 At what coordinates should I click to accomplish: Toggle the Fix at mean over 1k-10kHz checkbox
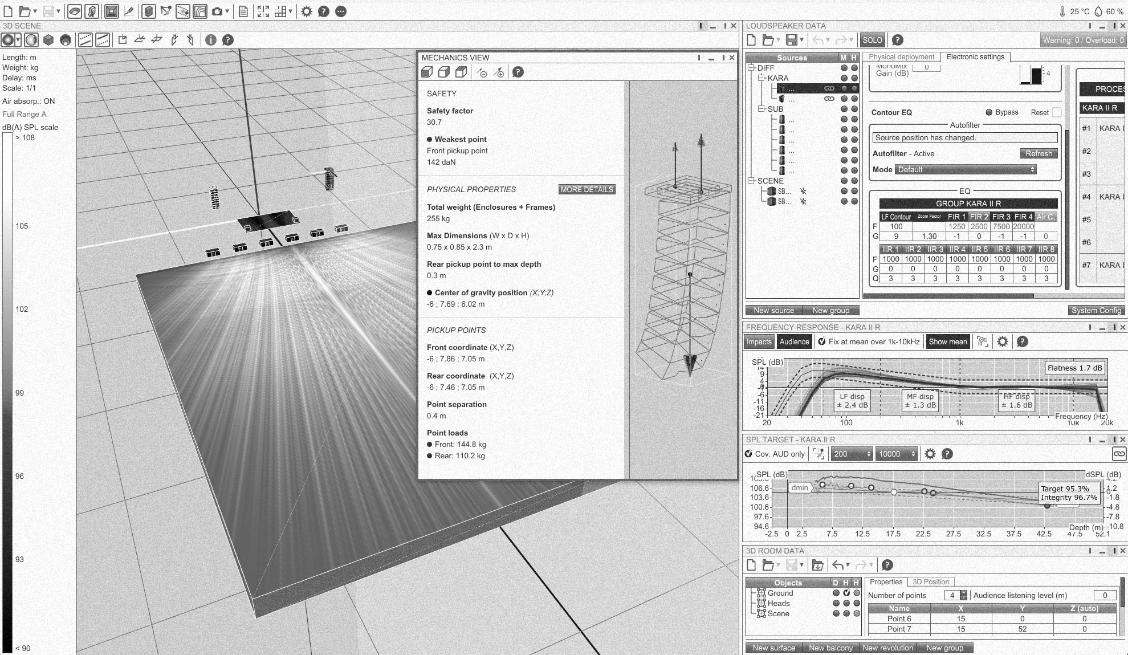click(x=821, y=341)
